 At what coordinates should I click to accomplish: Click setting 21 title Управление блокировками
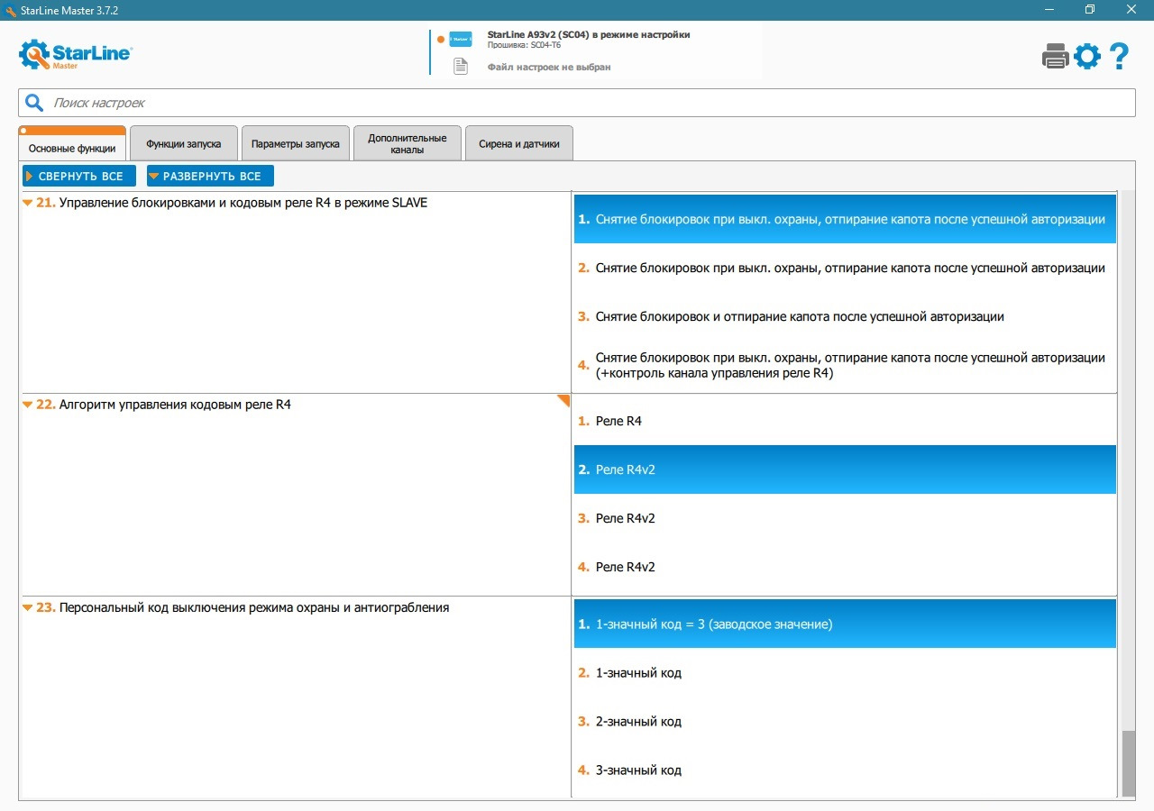[243, 203]
